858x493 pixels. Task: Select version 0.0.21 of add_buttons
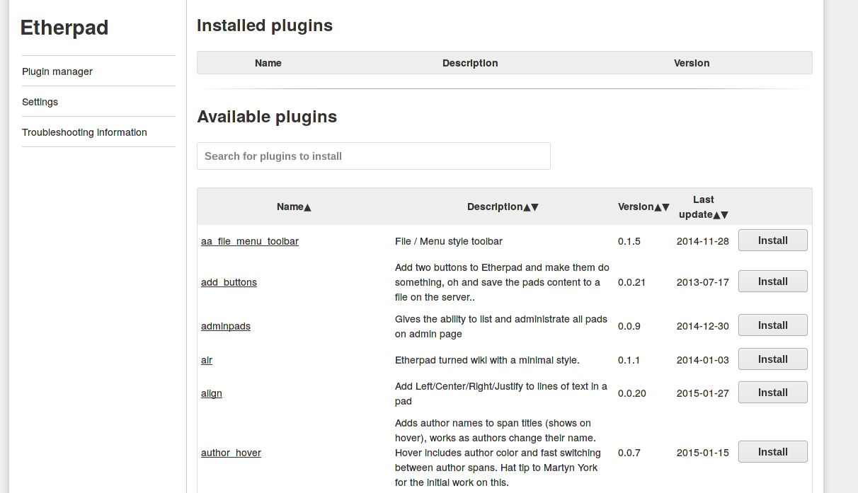(x=632, y=282)
